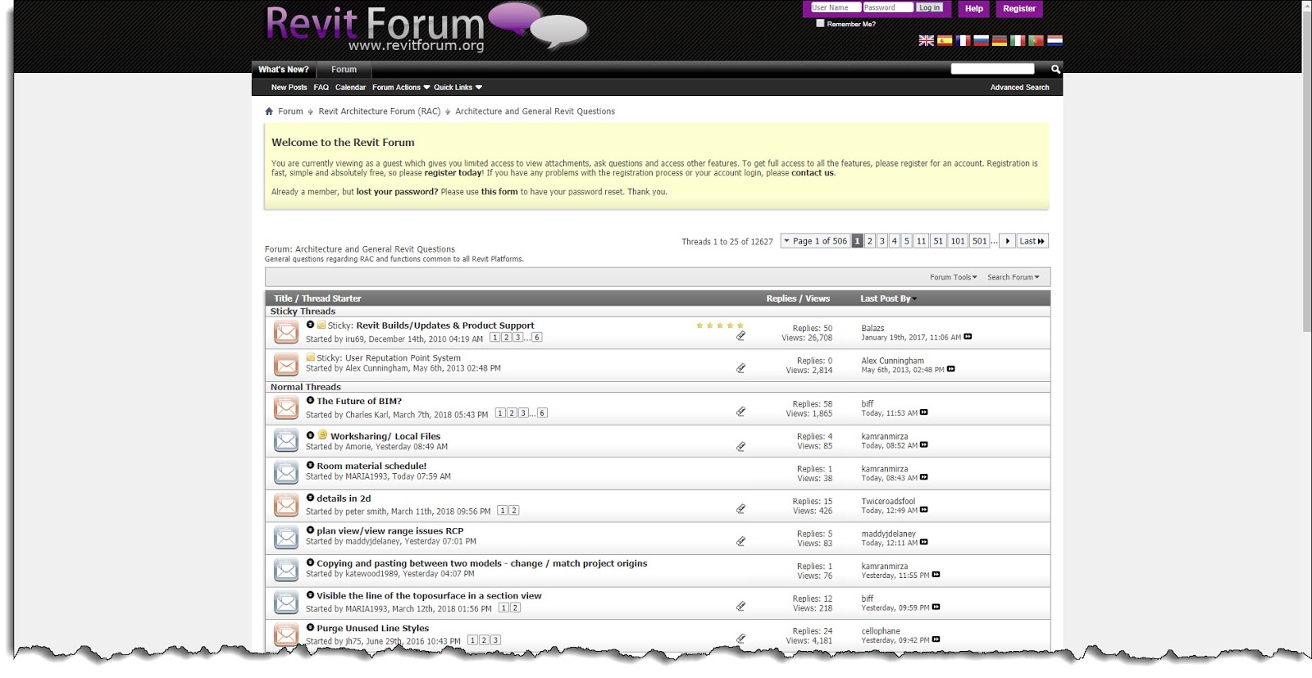Focus the forum search box

click(992, 69)
